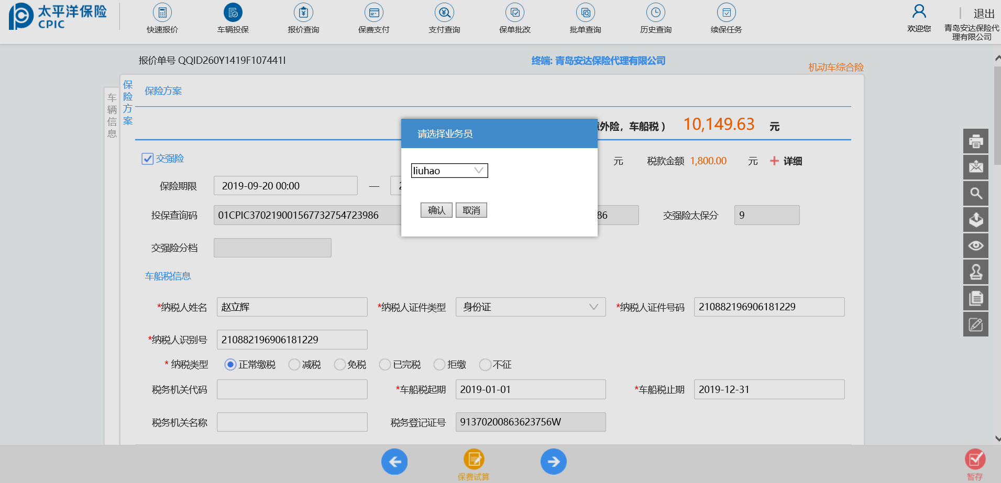Select the 减税 tax type radio button
Image resolution: width=1001 pixels, height=483 pixels.
tap(294, 364)
